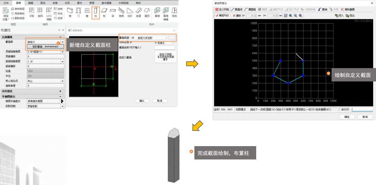Select the 窗 window component tool
Viewport: 376px width, 185px height.
(87, 12)
